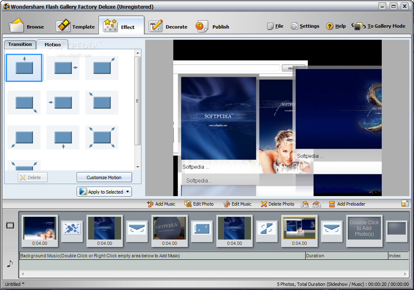Click the Delete motion button
The image size is (414, 290).
(33, 177)
